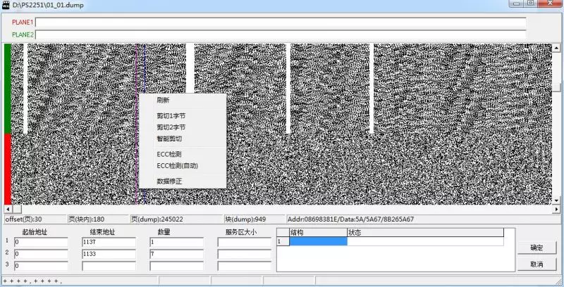Viewport: 564px width, 287px height.
Task: Focus row 2 数量 field showing 7
Action: click(176, 254)
